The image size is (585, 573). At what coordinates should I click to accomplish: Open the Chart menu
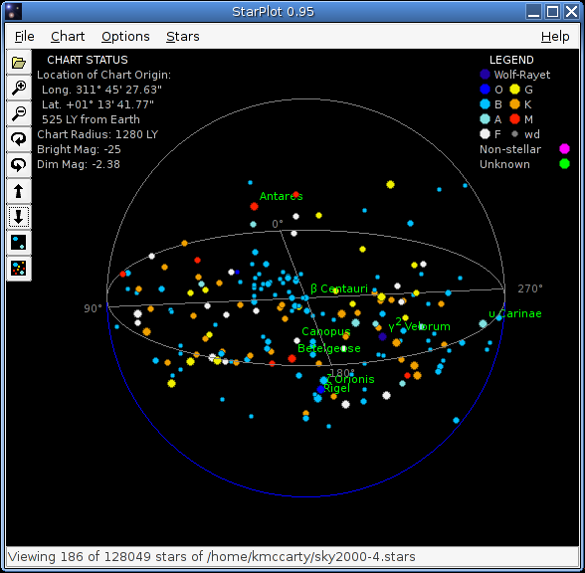pos(68,36)
